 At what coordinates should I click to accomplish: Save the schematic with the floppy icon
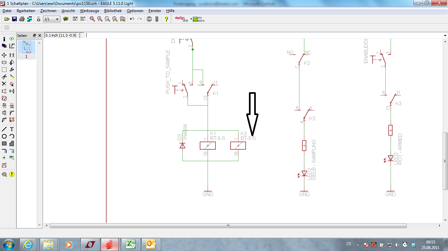click(14, 19)
